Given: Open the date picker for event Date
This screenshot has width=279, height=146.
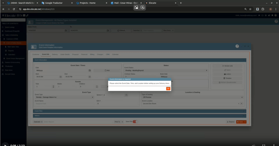Looking at the screenshot, I should tap(90, 70).
